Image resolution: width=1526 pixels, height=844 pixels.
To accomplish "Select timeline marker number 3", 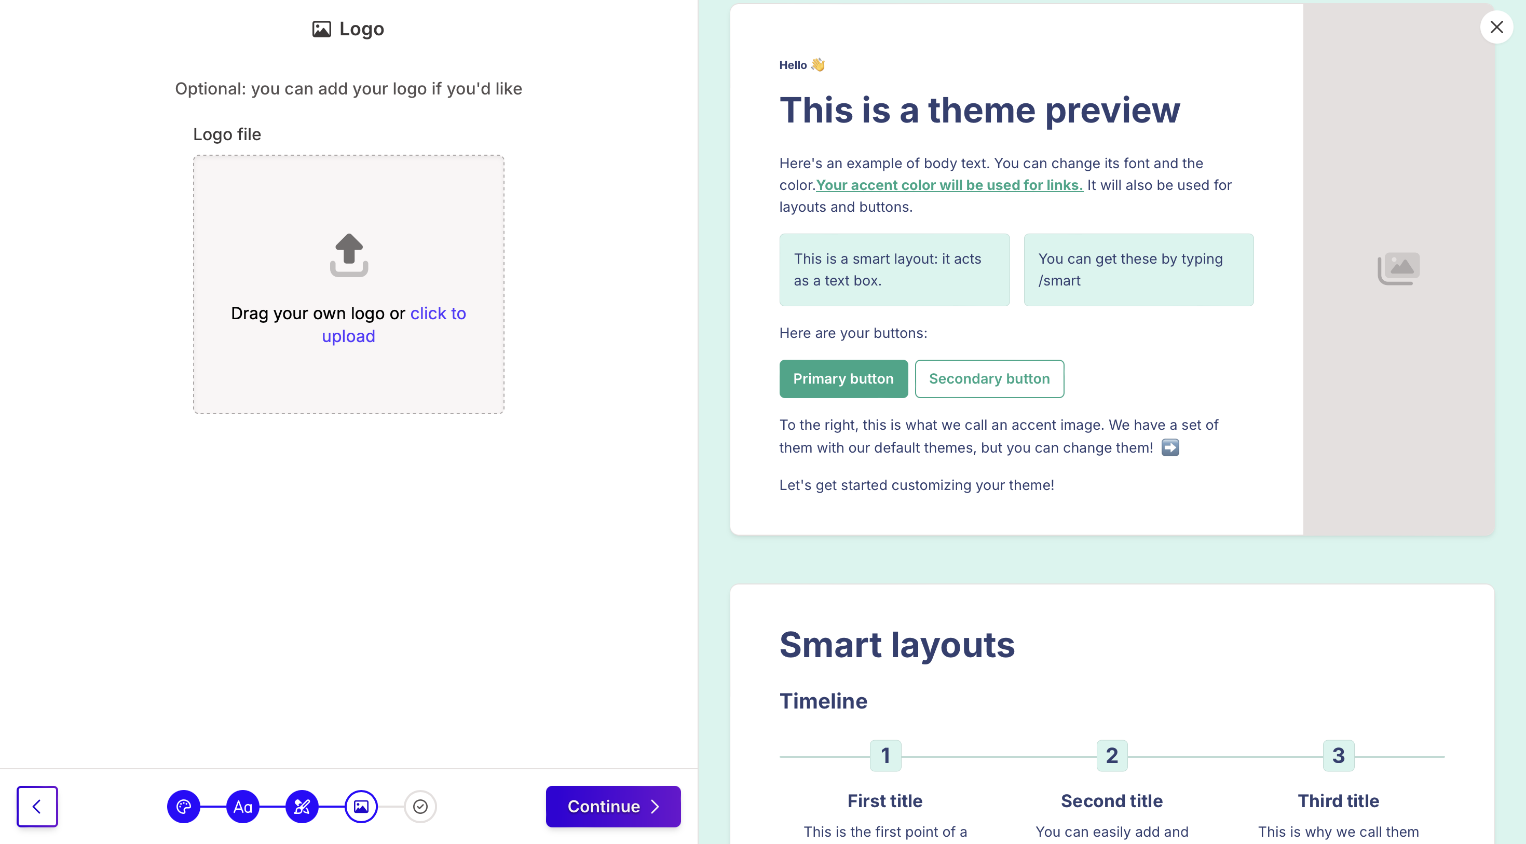I will tap(1338, 755).
